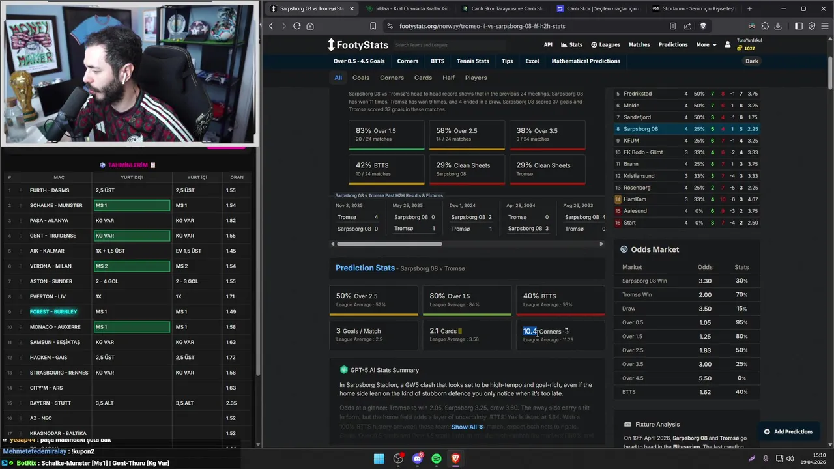Open the Mathematical Predictions link
Image resolution: width=834 pixels, height=469 pixels.
point(586,61)
